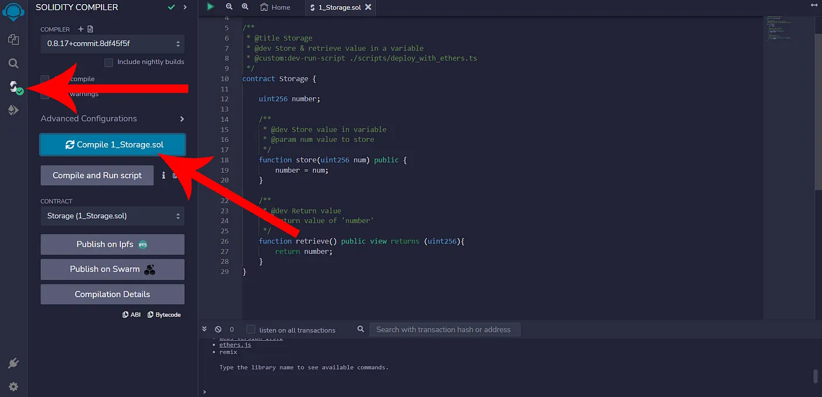Click Publish on Swarm button

(112, 269)
